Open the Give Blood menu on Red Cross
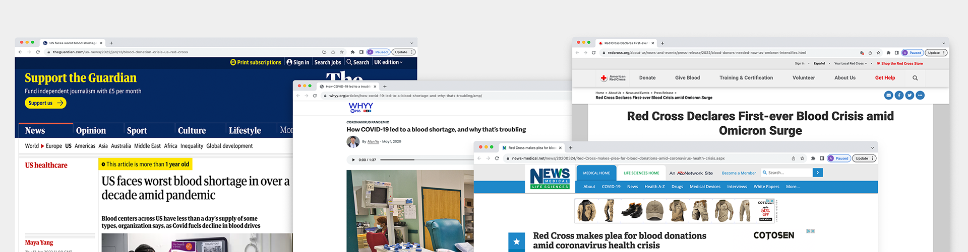This screenshot has width=968, height=252. tap(687, 78)
